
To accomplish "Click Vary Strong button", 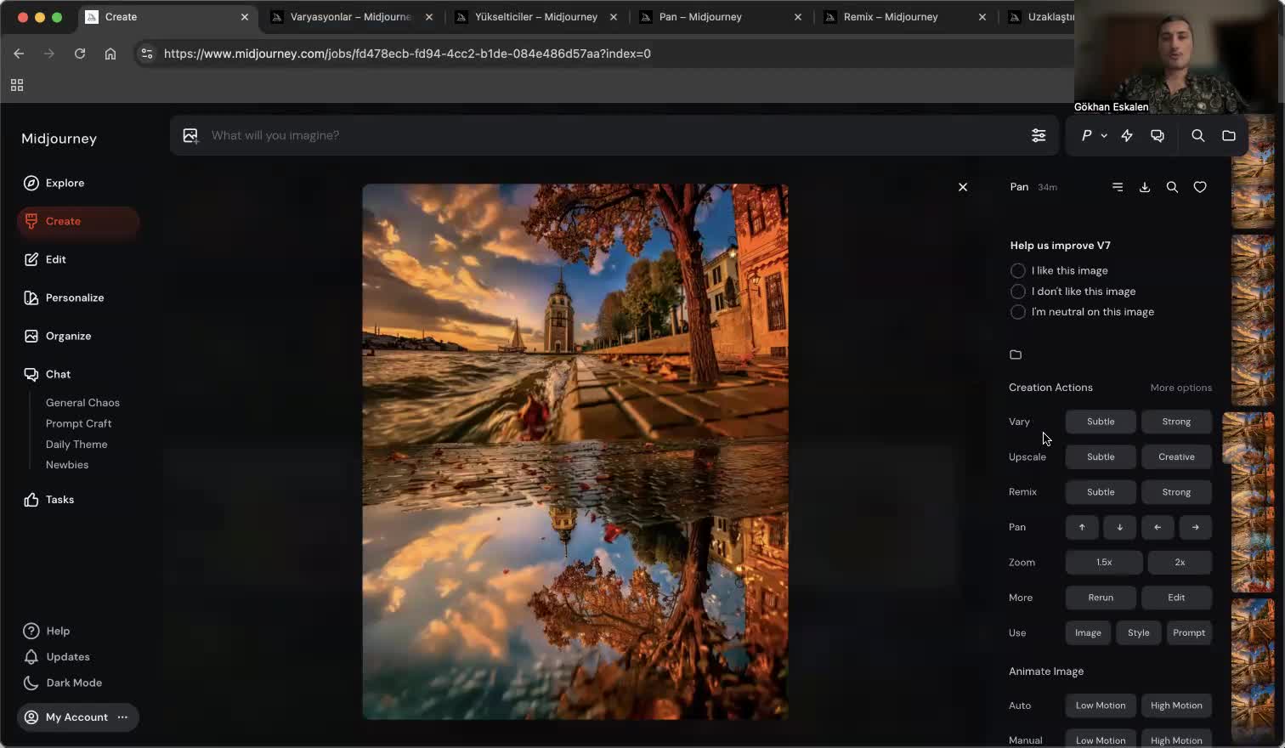I will pyautogui.click(x=1176, y=422).
